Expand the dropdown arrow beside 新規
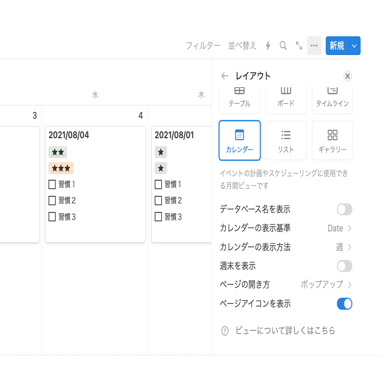The height and width of the screenshot is (382, 382). pos(354,46)
